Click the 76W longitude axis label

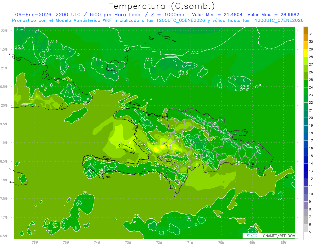[35, 242]
